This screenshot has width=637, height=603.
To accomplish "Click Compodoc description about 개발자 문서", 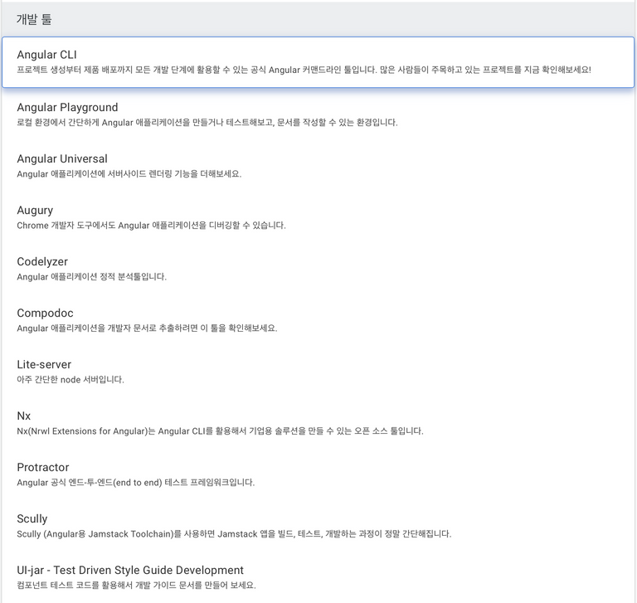I will point(147,328).
